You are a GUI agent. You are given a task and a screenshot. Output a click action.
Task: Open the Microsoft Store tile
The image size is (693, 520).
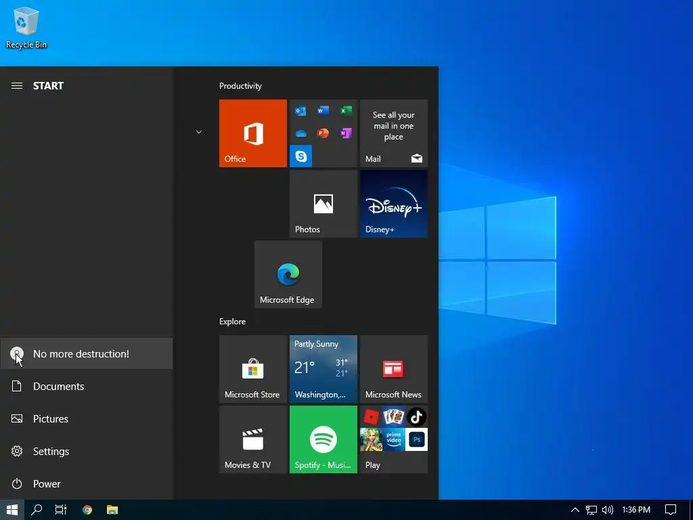pyautogui.click(x=253, y=369)
